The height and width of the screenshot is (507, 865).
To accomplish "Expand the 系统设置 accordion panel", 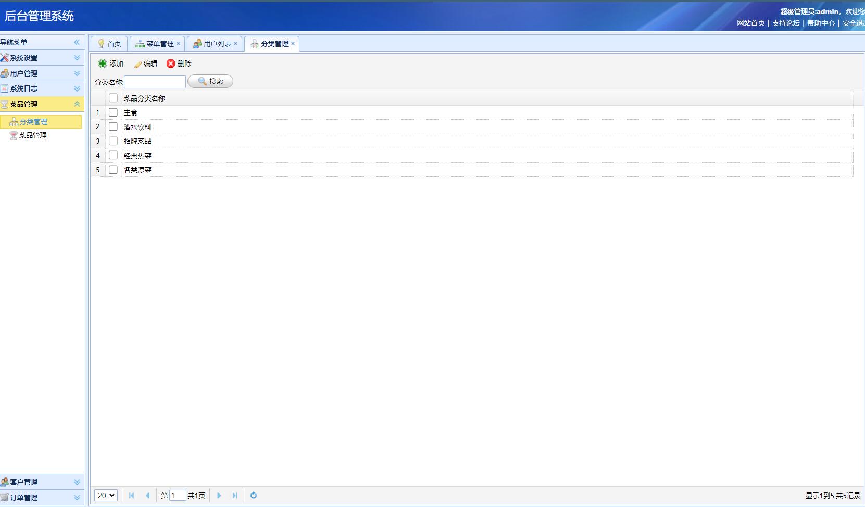I will click(x=77, y=58).
